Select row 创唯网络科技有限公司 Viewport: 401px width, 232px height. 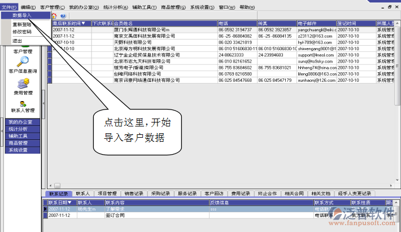[x=221, y=74]
